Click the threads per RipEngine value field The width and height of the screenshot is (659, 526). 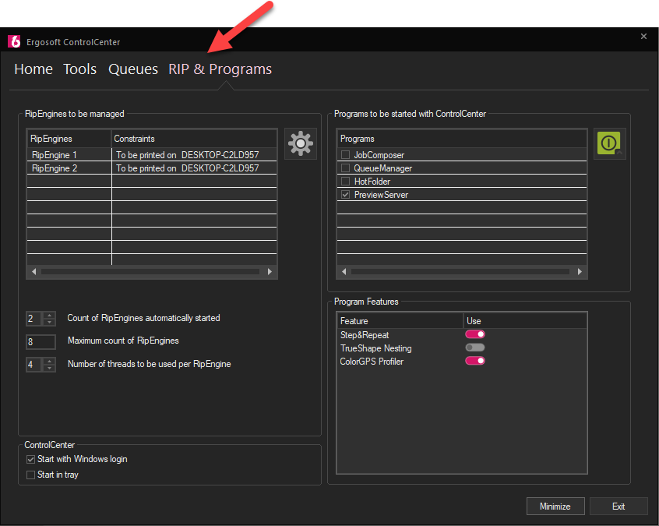click(34, 364)
